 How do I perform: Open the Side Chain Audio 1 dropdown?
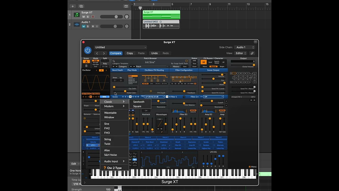click(x=245, y=47)
